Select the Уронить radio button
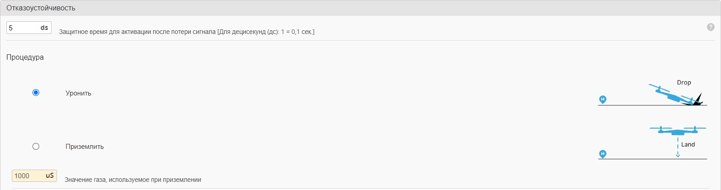This screenshot has width=721, height=190. [x=36, y=93]
